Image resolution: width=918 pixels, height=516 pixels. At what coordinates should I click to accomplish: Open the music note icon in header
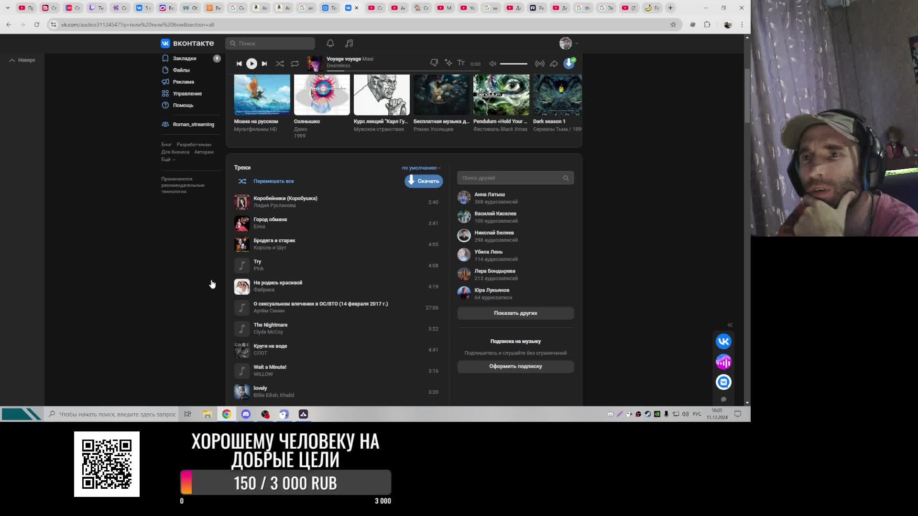[x=349, y=43]
